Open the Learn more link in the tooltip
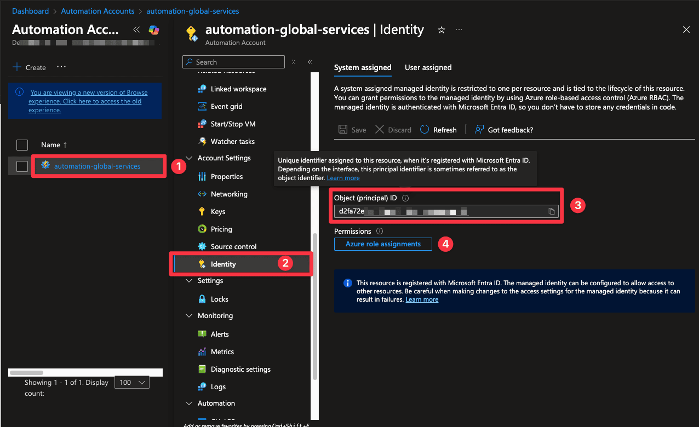Image resolution: width=699 pixels, height=427 pixels. tap(343, 178)
